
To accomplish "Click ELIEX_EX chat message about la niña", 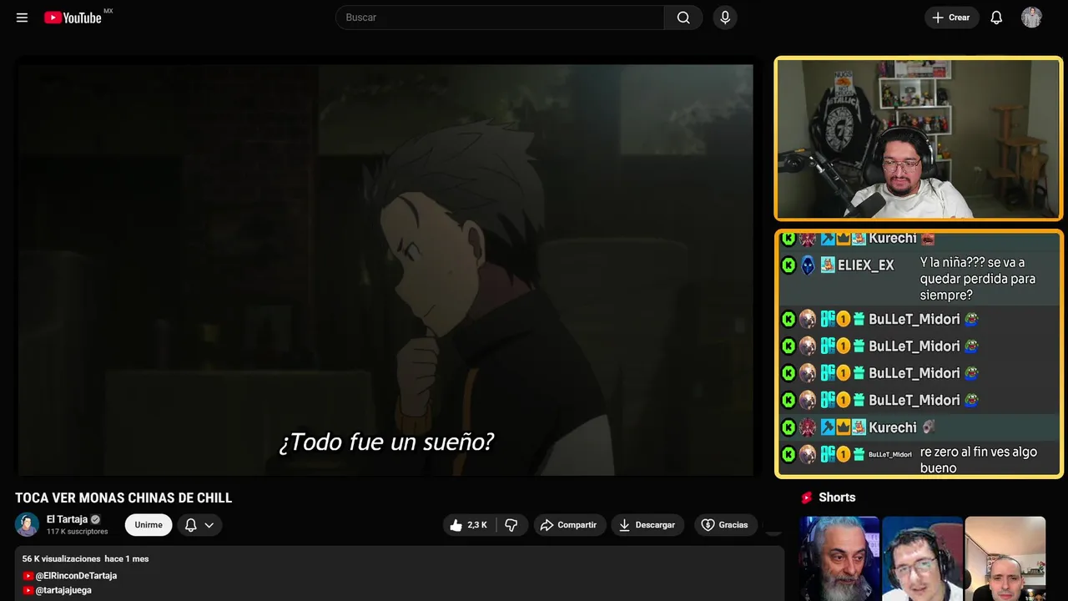I will 978,279.
